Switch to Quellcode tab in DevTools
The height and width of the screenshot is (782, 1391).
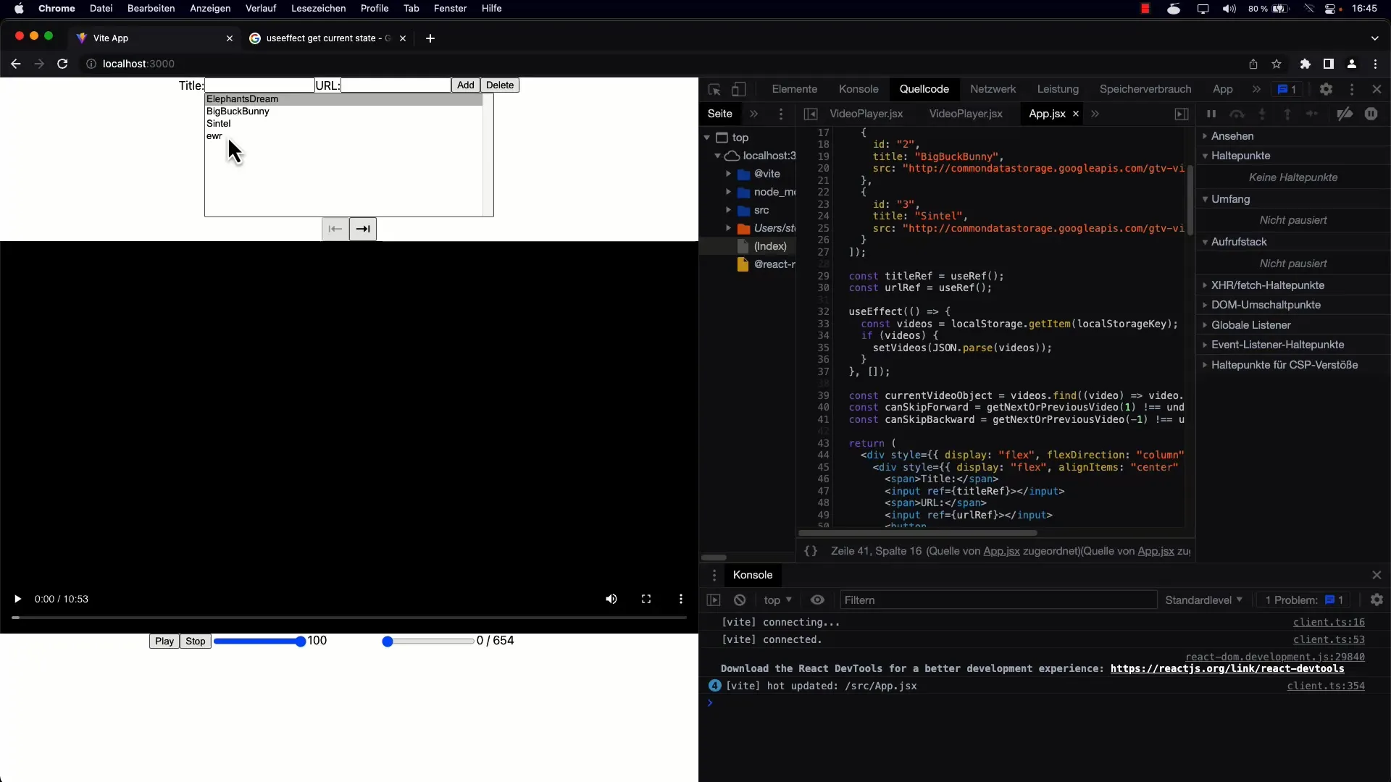(x=924, y=89)
